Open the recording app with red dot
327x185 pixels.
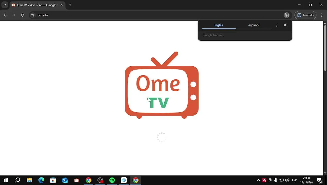(100, 180)
